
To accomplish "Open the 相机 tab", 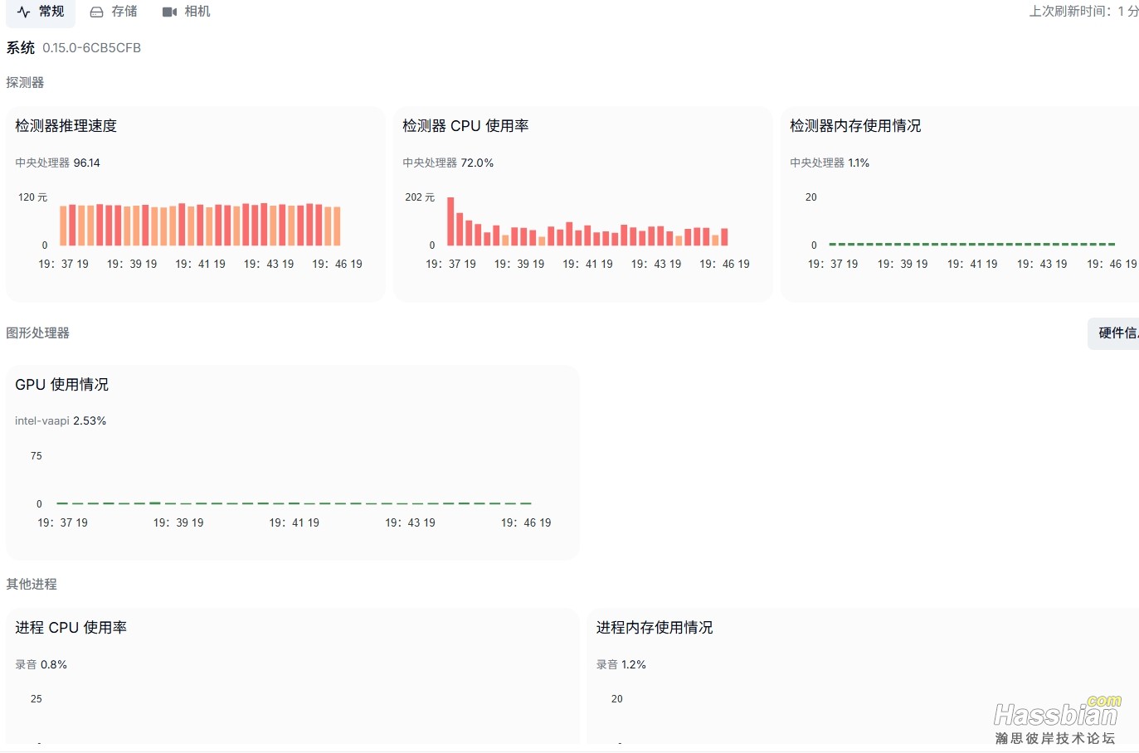I will point(186,12).
